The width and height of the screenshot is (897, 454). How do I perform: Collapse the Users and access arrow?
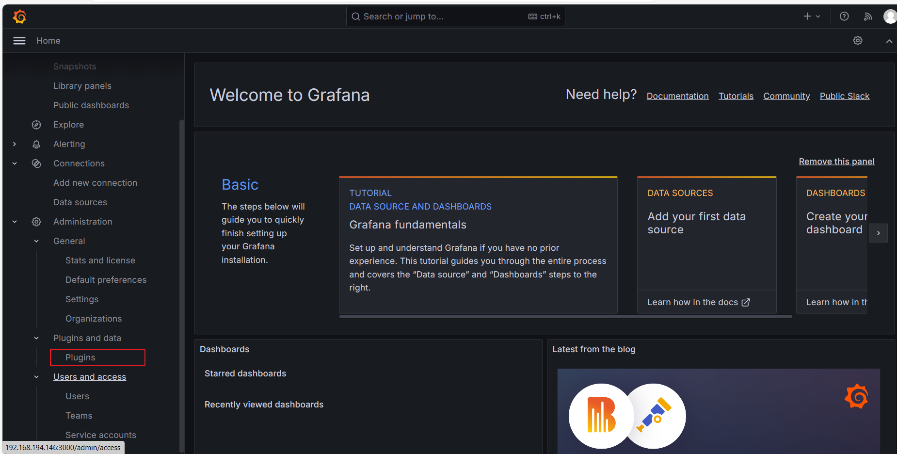[x=36, y=377]
